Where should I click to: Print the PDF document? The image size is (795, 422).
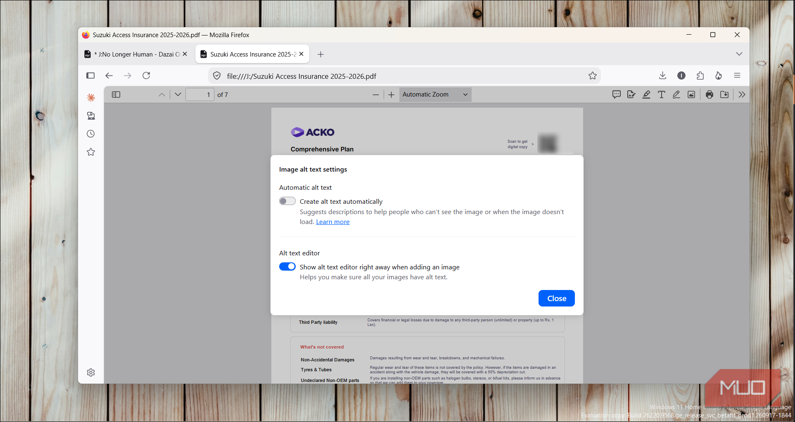(710, 94)
